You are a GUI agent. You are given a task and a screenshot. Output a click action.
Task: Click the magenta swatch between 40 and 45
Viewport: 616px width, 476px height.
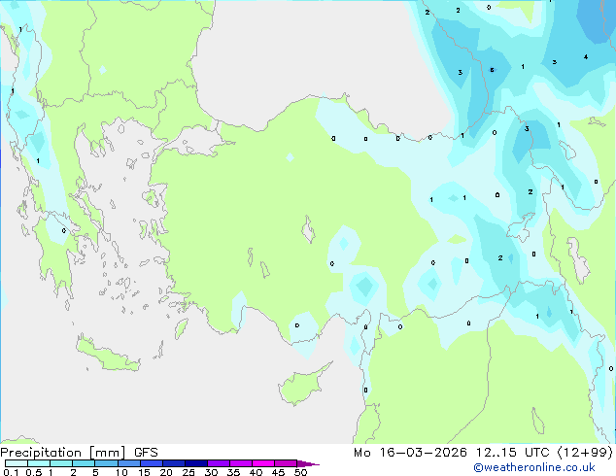click(x=263, y=463)
